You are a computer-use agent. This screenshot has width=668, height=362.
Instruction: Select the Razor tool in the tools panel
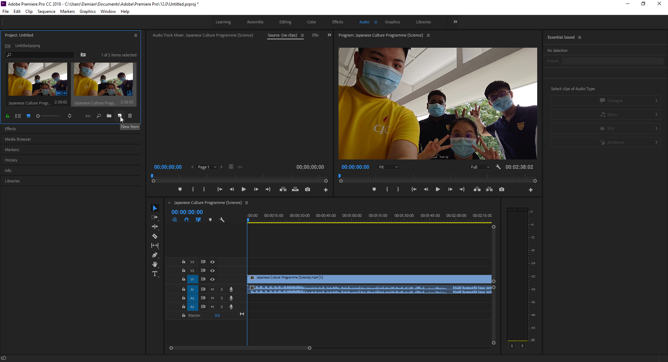tap(155, 236)
